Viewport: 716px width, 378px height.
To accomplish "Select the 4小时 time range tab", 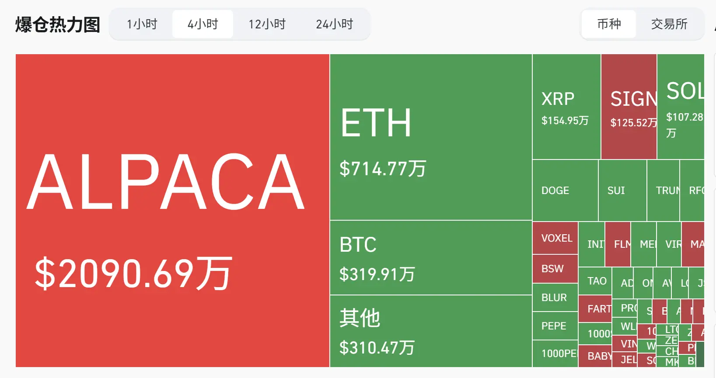I will (203, 24).
